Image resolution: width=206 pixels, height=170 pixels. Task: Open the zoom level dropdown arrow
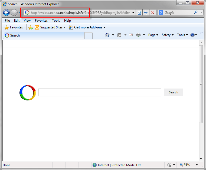(197, 165)
